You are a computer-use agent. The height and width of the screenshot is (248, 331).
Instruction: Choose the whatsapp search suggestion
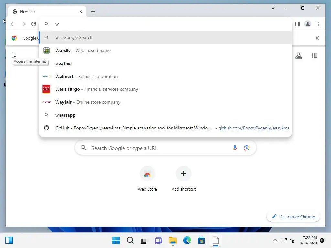[165, 115]
